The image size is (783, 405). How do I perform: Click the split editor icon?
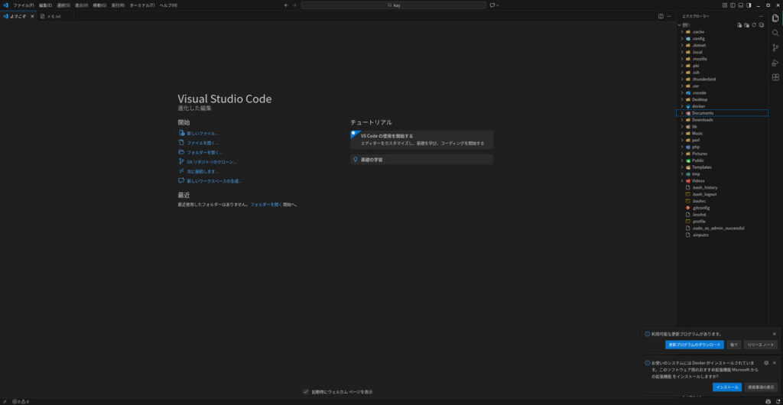pyautogui.click(x=661, y=16)
